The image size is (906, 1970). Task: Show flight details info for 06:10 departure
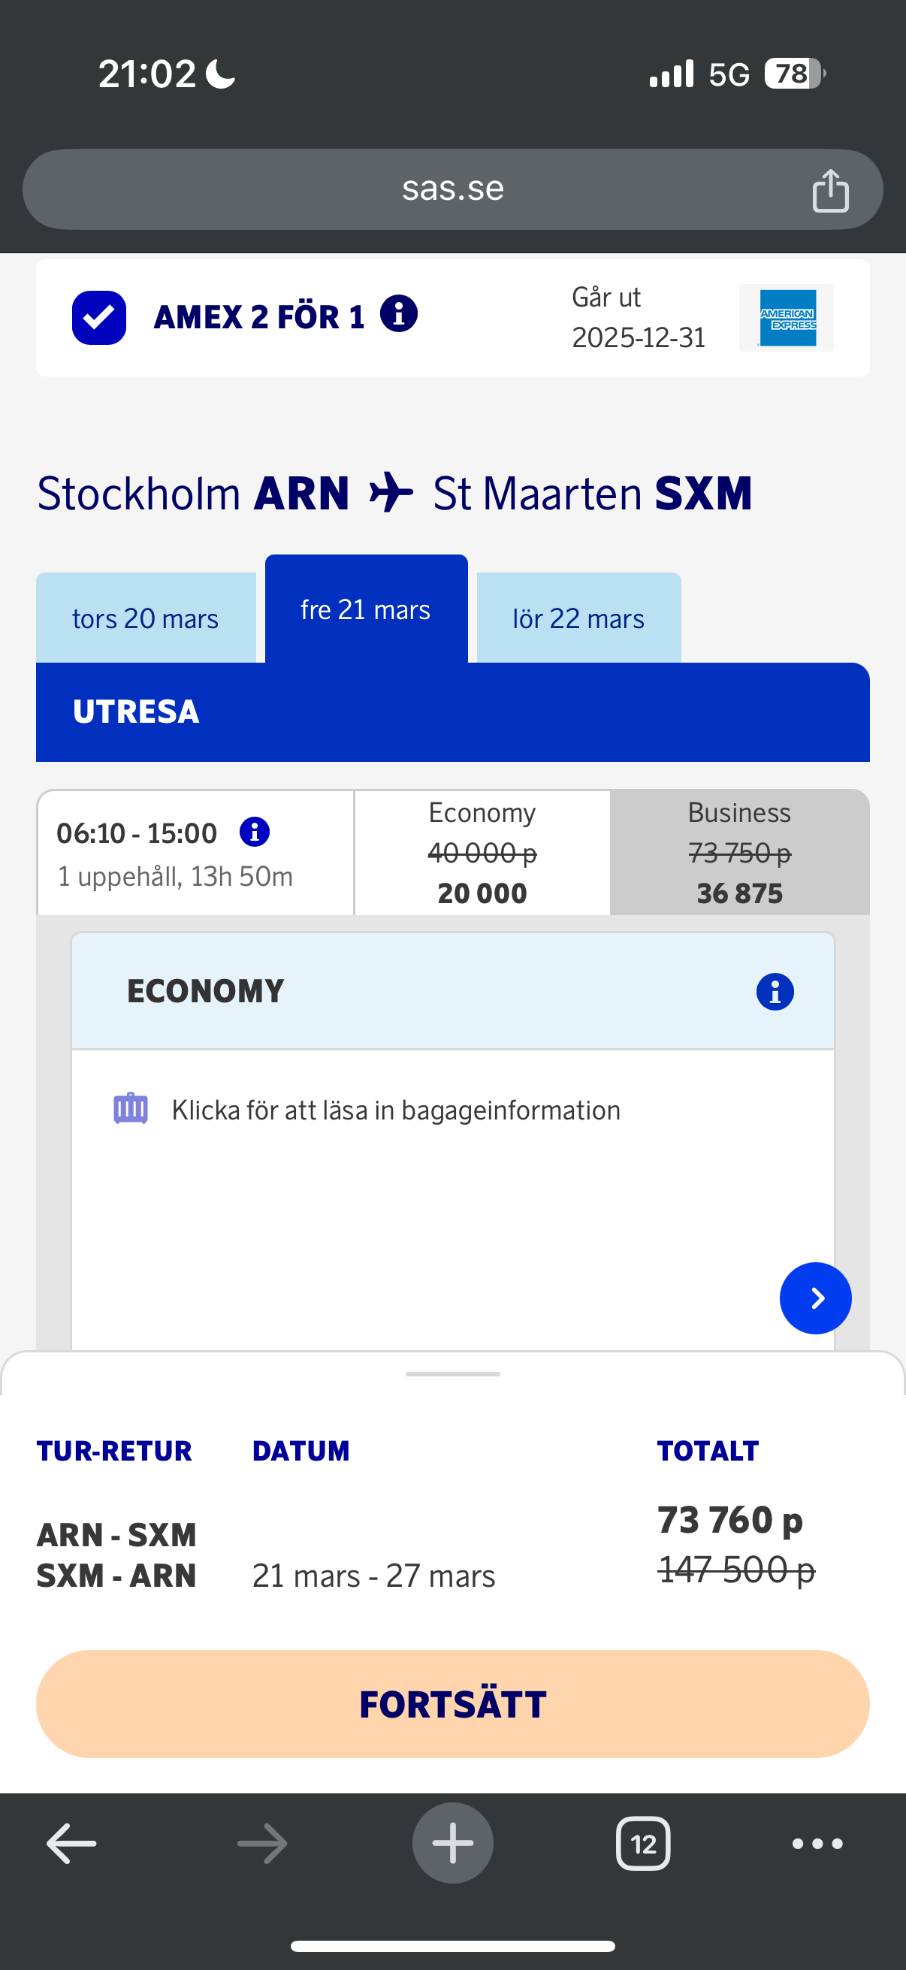(255, 832)
